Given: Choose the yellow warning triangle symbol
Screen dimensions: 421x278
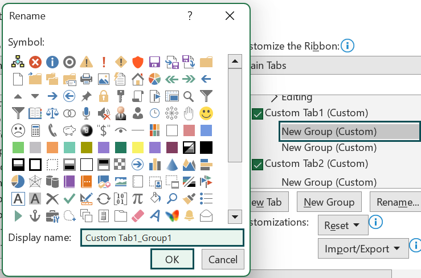Looking at the screenshot, I should pos(87,62).
